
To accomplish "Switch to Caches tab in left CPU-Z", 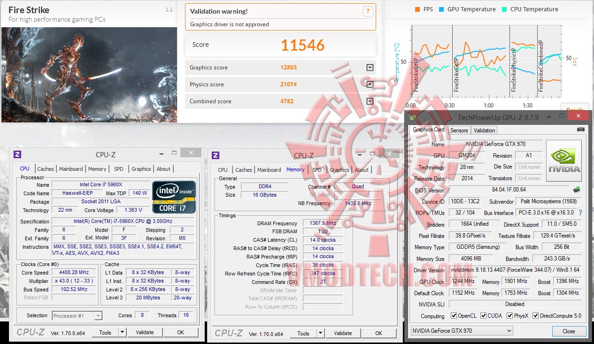I will point(46,169).
